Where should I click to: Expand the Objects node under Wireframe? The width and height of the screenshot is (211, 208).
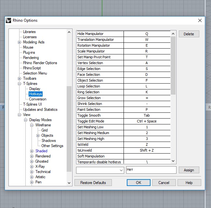[38, 135]
